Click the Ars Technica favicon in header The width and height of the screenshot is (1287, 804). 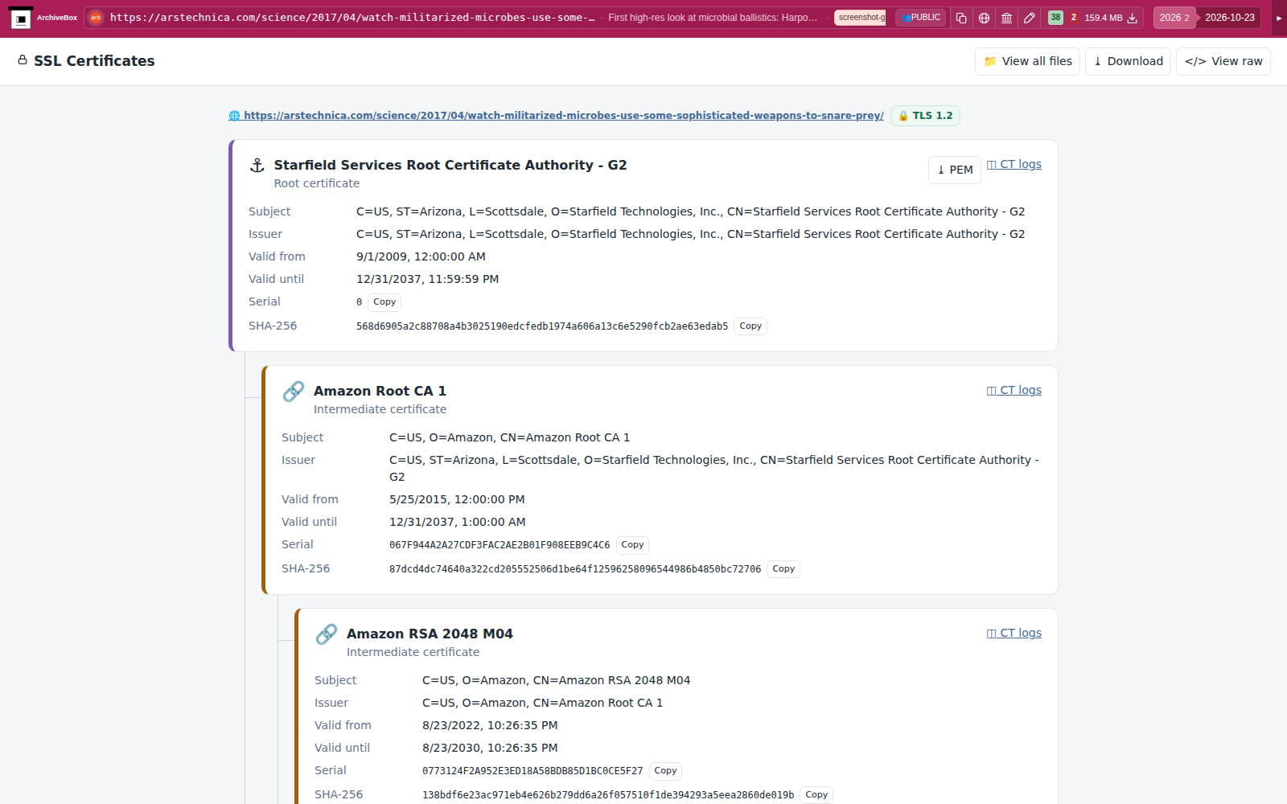tap(96, 18)
